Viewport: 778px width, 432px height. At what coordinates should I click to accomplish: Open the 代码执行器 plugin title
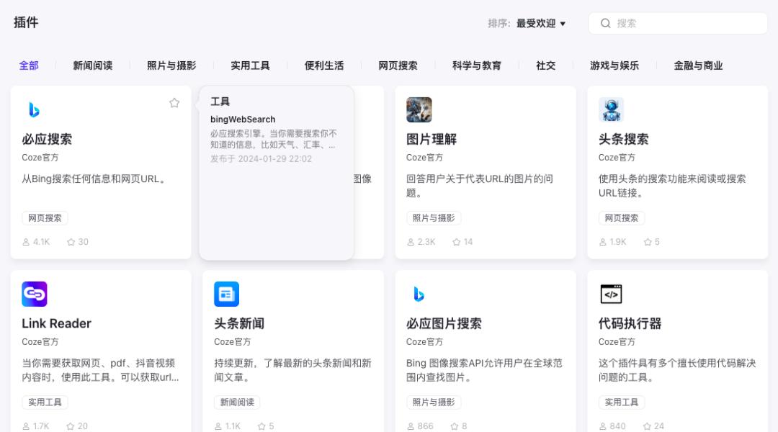[x=630, y=324]
